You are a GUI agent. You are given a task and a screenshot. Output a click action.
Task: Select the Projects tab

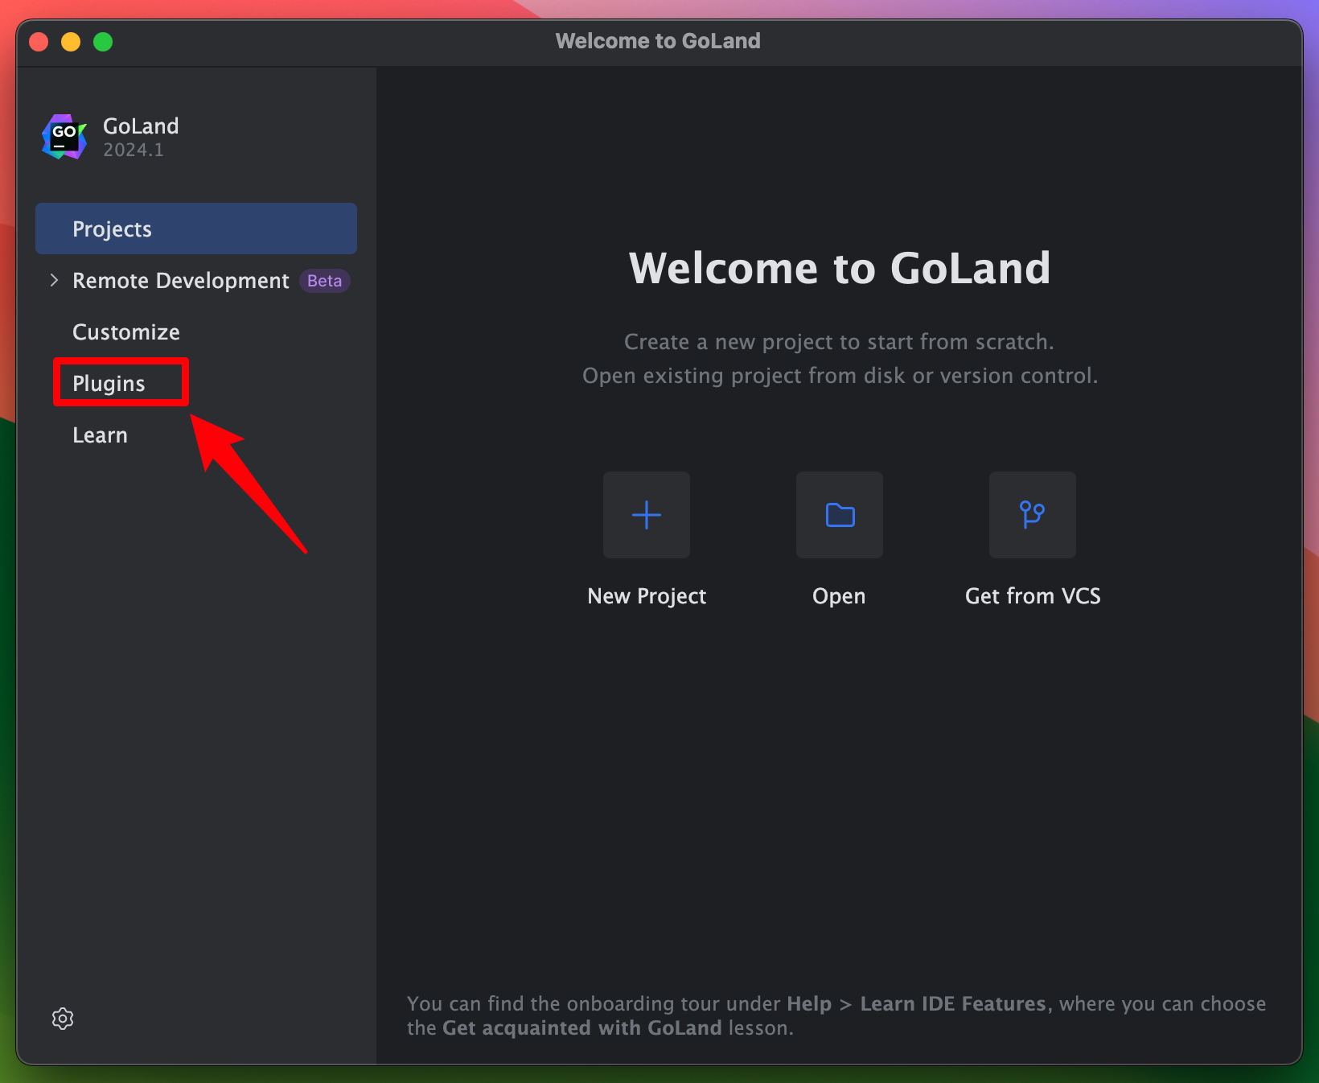coord(196,229)
